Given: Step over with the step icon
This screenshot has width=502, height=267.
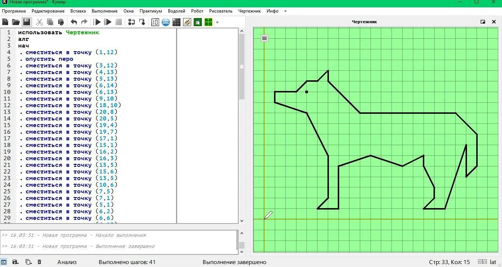Looking at the screenshot, I should click(x=131, y=22).
